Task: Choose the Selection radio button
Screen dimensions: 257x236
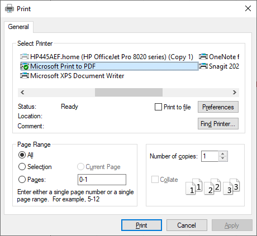Action: coord(22,167)
